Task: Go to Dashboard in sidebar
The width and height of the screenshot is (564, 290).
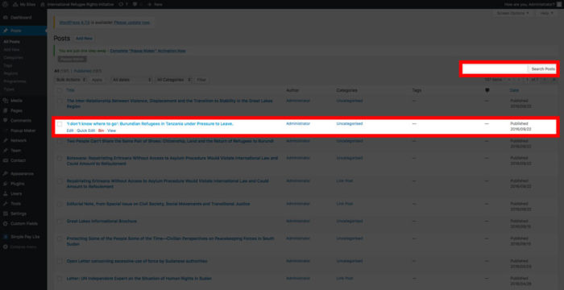Action: (21, 17)
